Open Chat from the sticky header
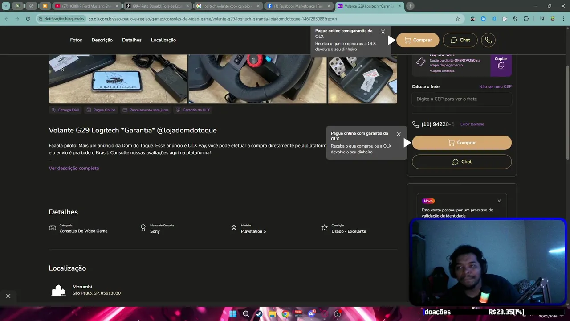The image size is (570, 321). coord(460,40)
